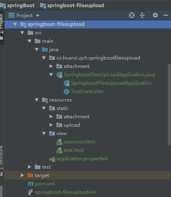The height and width of the screenshot is (197, 171).
Task: Collapse the static folder arrow
Action: click(x=44, y=108)
